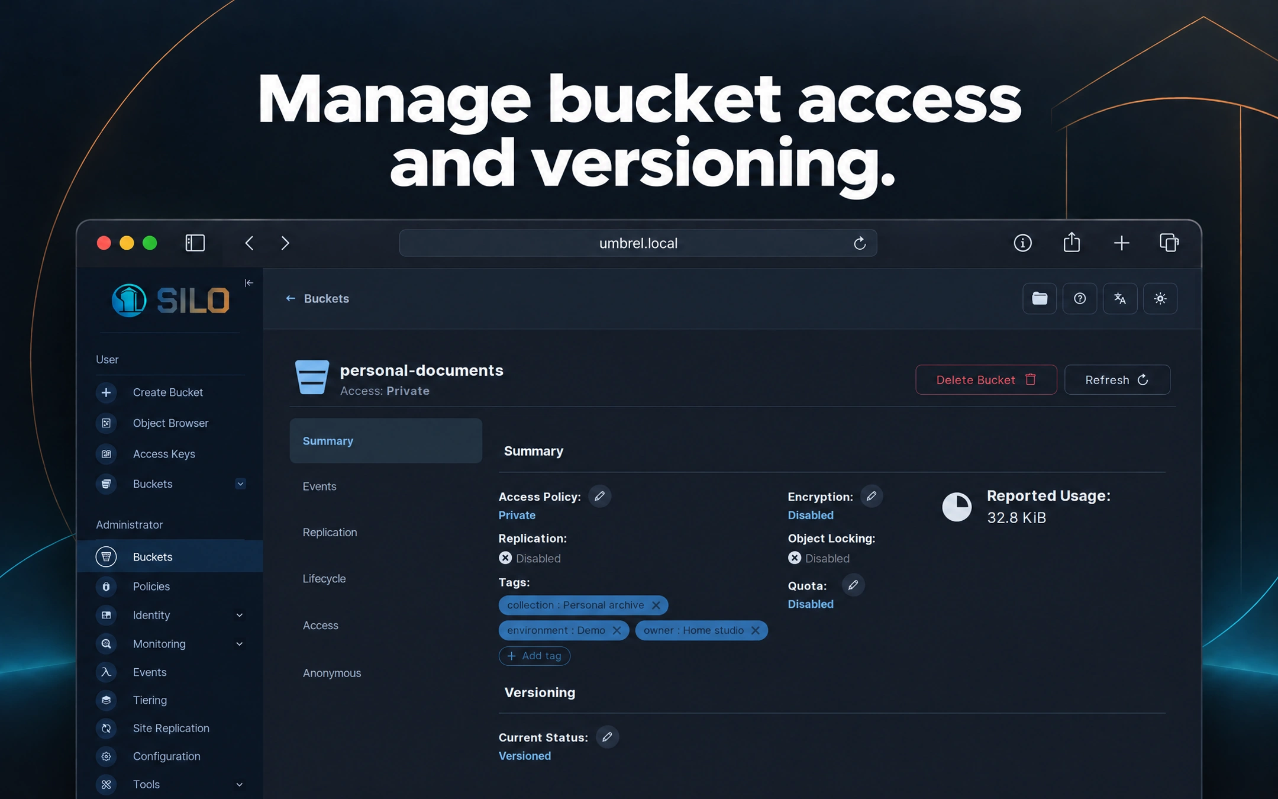This screenshot has height=799, width=1278.
Task: Open Access Keys in sidebar
Action: (164, 454)
